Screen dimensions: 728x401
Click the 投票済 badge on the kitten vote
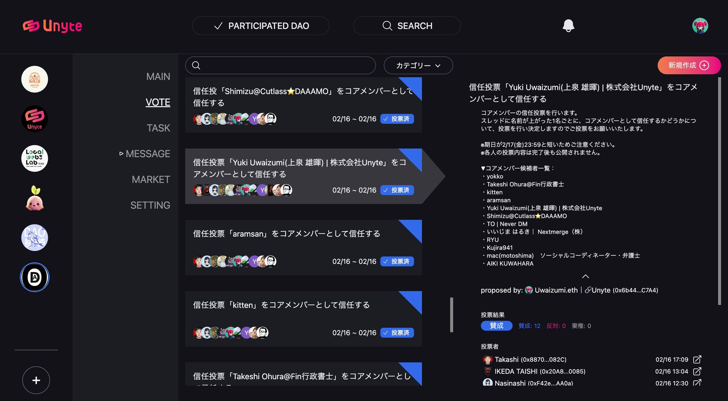pos(397,333)
